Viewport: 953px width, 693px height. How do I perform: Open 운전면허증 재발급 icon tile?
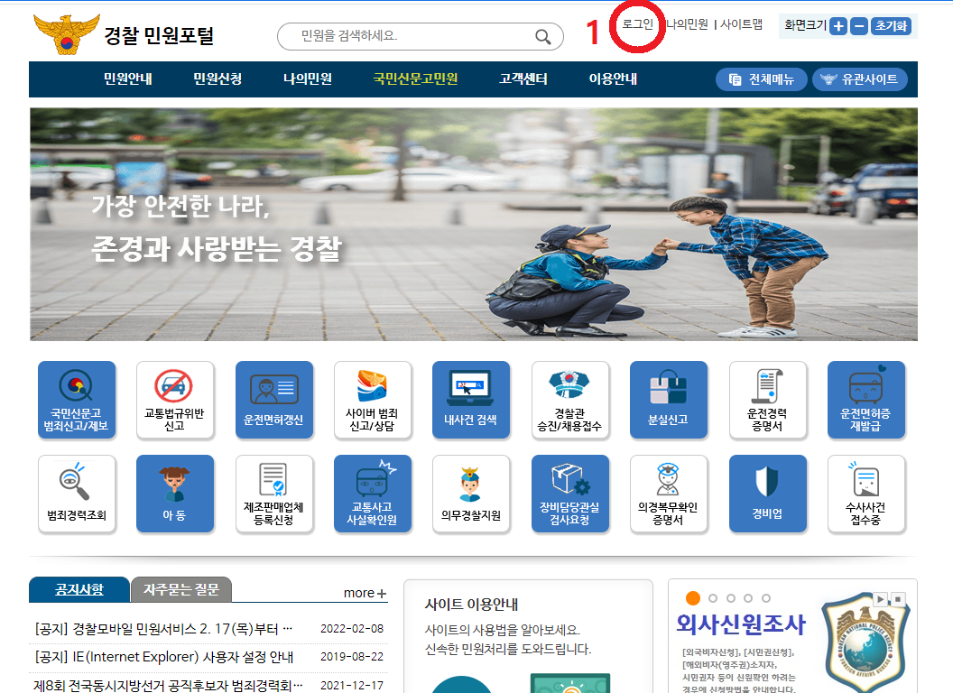point(866,400)
